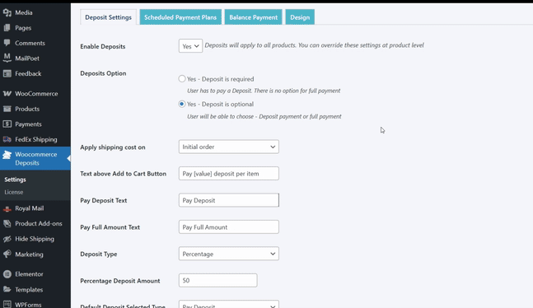The width and height of the screenshot is (533, 308).
Task: Click the 'Deposits Option' label text
Action: point(103,73)
